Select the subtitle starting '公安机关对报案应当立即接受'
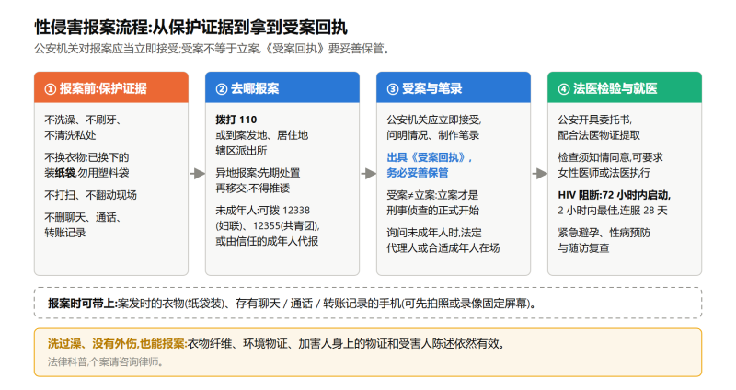The image size is (736, 390). (213, 49)
